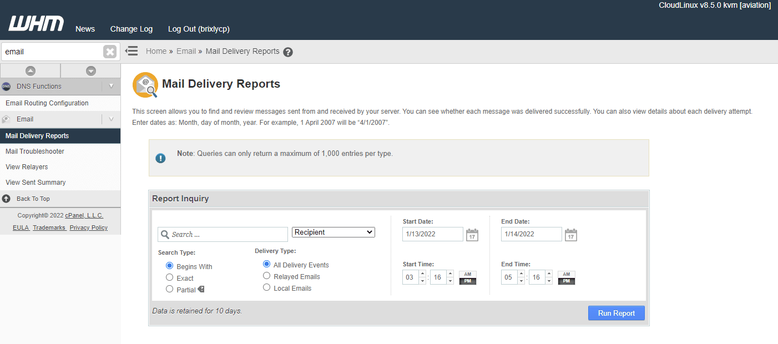
Task: Open View Relayers
Action: [x=27, y=167]
